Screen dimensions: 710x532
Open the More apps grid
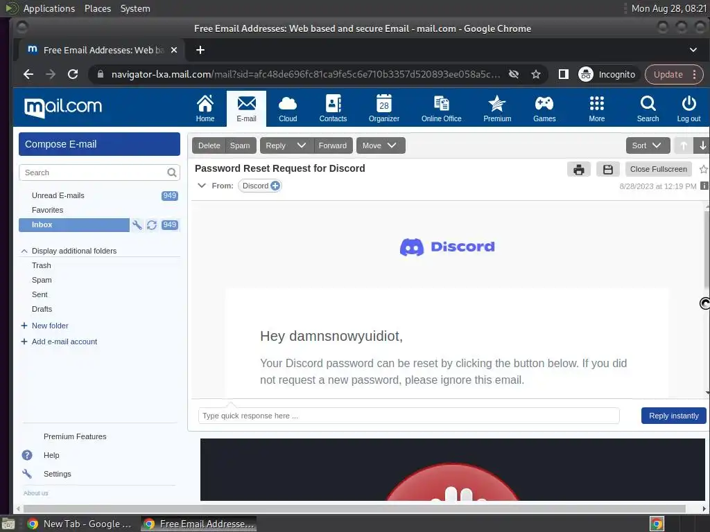(x=597, y=109)
